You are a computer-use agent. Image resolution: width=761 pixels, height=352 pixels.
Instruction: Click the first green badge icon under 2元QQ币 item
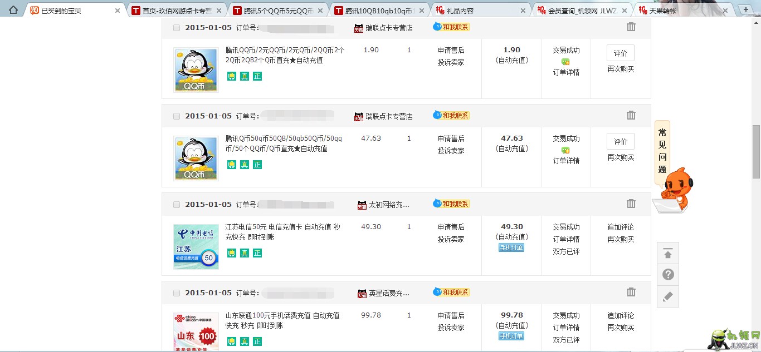232,76
